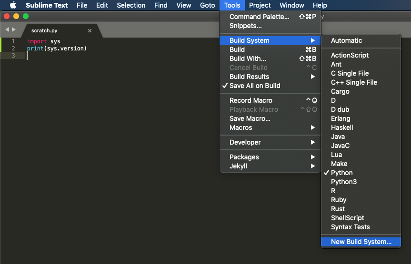
Task: Close the open Tools menu
Action: [x=232, y=5]
